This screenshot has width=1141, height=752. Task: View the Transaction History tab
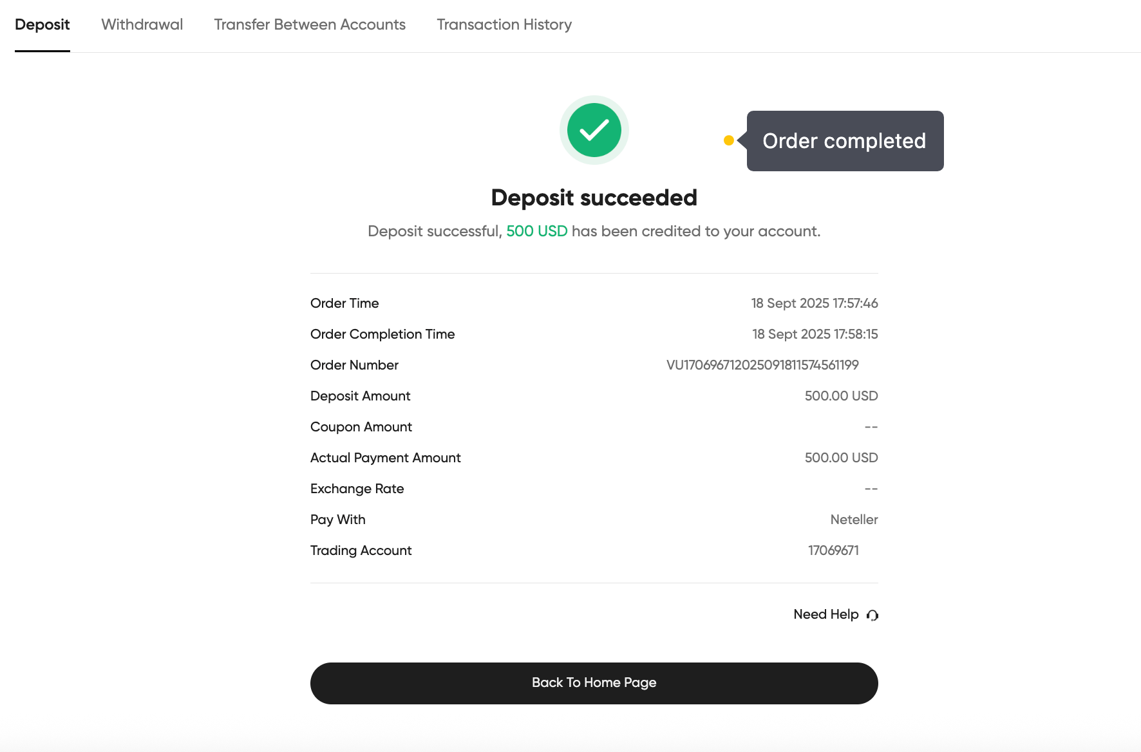click(504, 24)
